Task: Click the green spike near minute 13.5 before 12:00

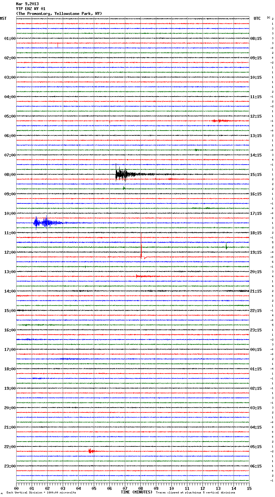Action: (226, 247)
